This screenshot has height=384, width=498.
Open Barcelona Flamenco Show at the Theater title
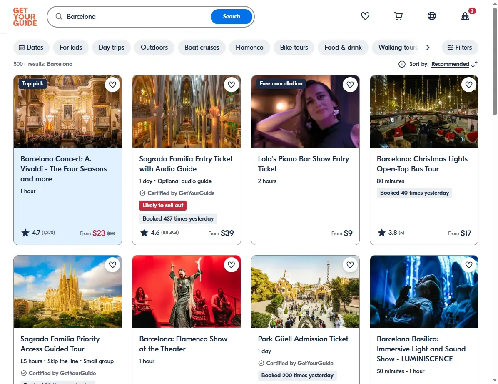tap(183, 344)
